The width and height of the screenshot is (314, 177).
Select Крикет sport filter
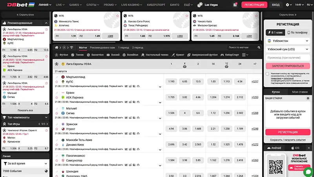pos(178,55)
